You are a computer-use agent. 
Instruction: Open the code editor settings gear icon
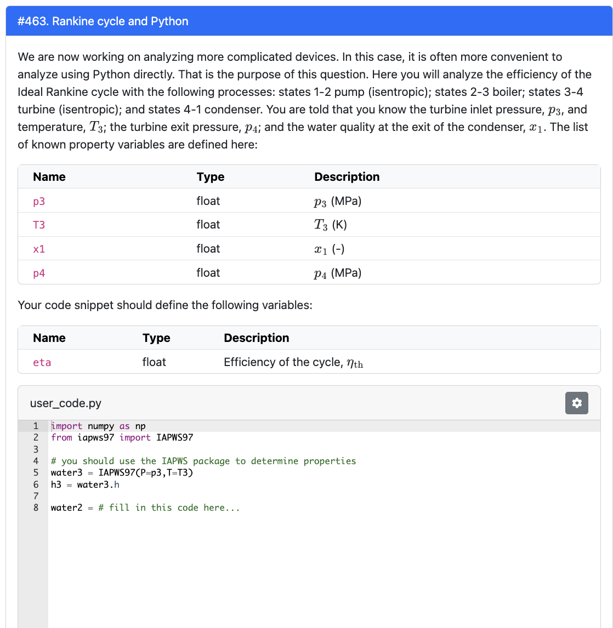coord(576,403)
